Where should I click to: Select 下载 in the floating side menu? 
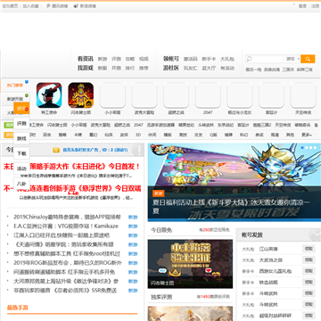point(21,153)
